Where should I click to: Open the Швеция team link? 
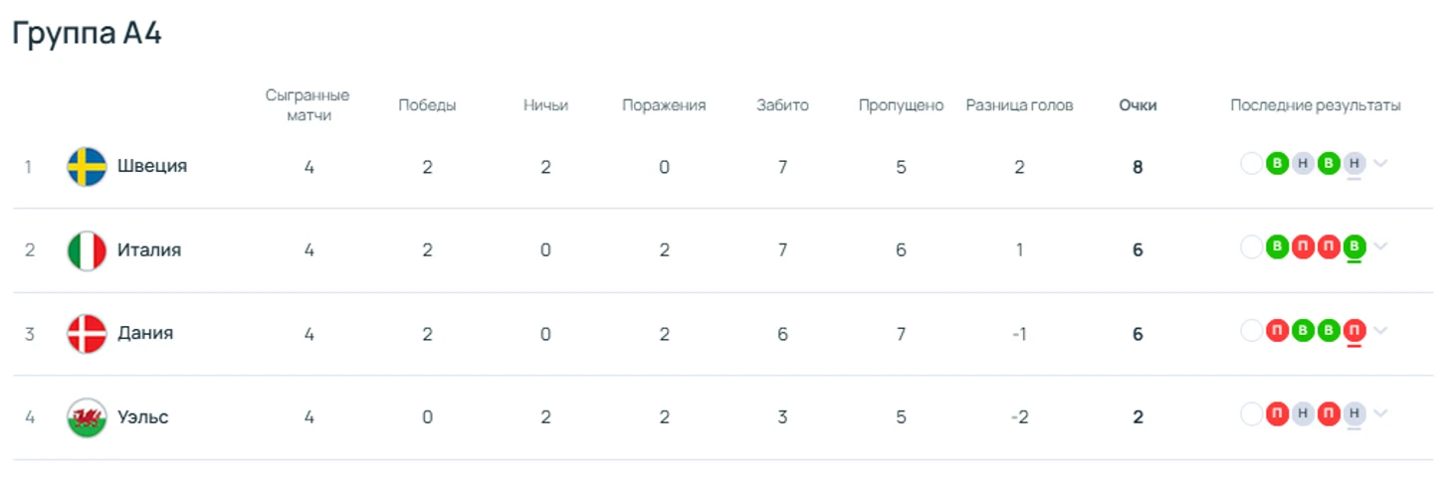(152, 166)
